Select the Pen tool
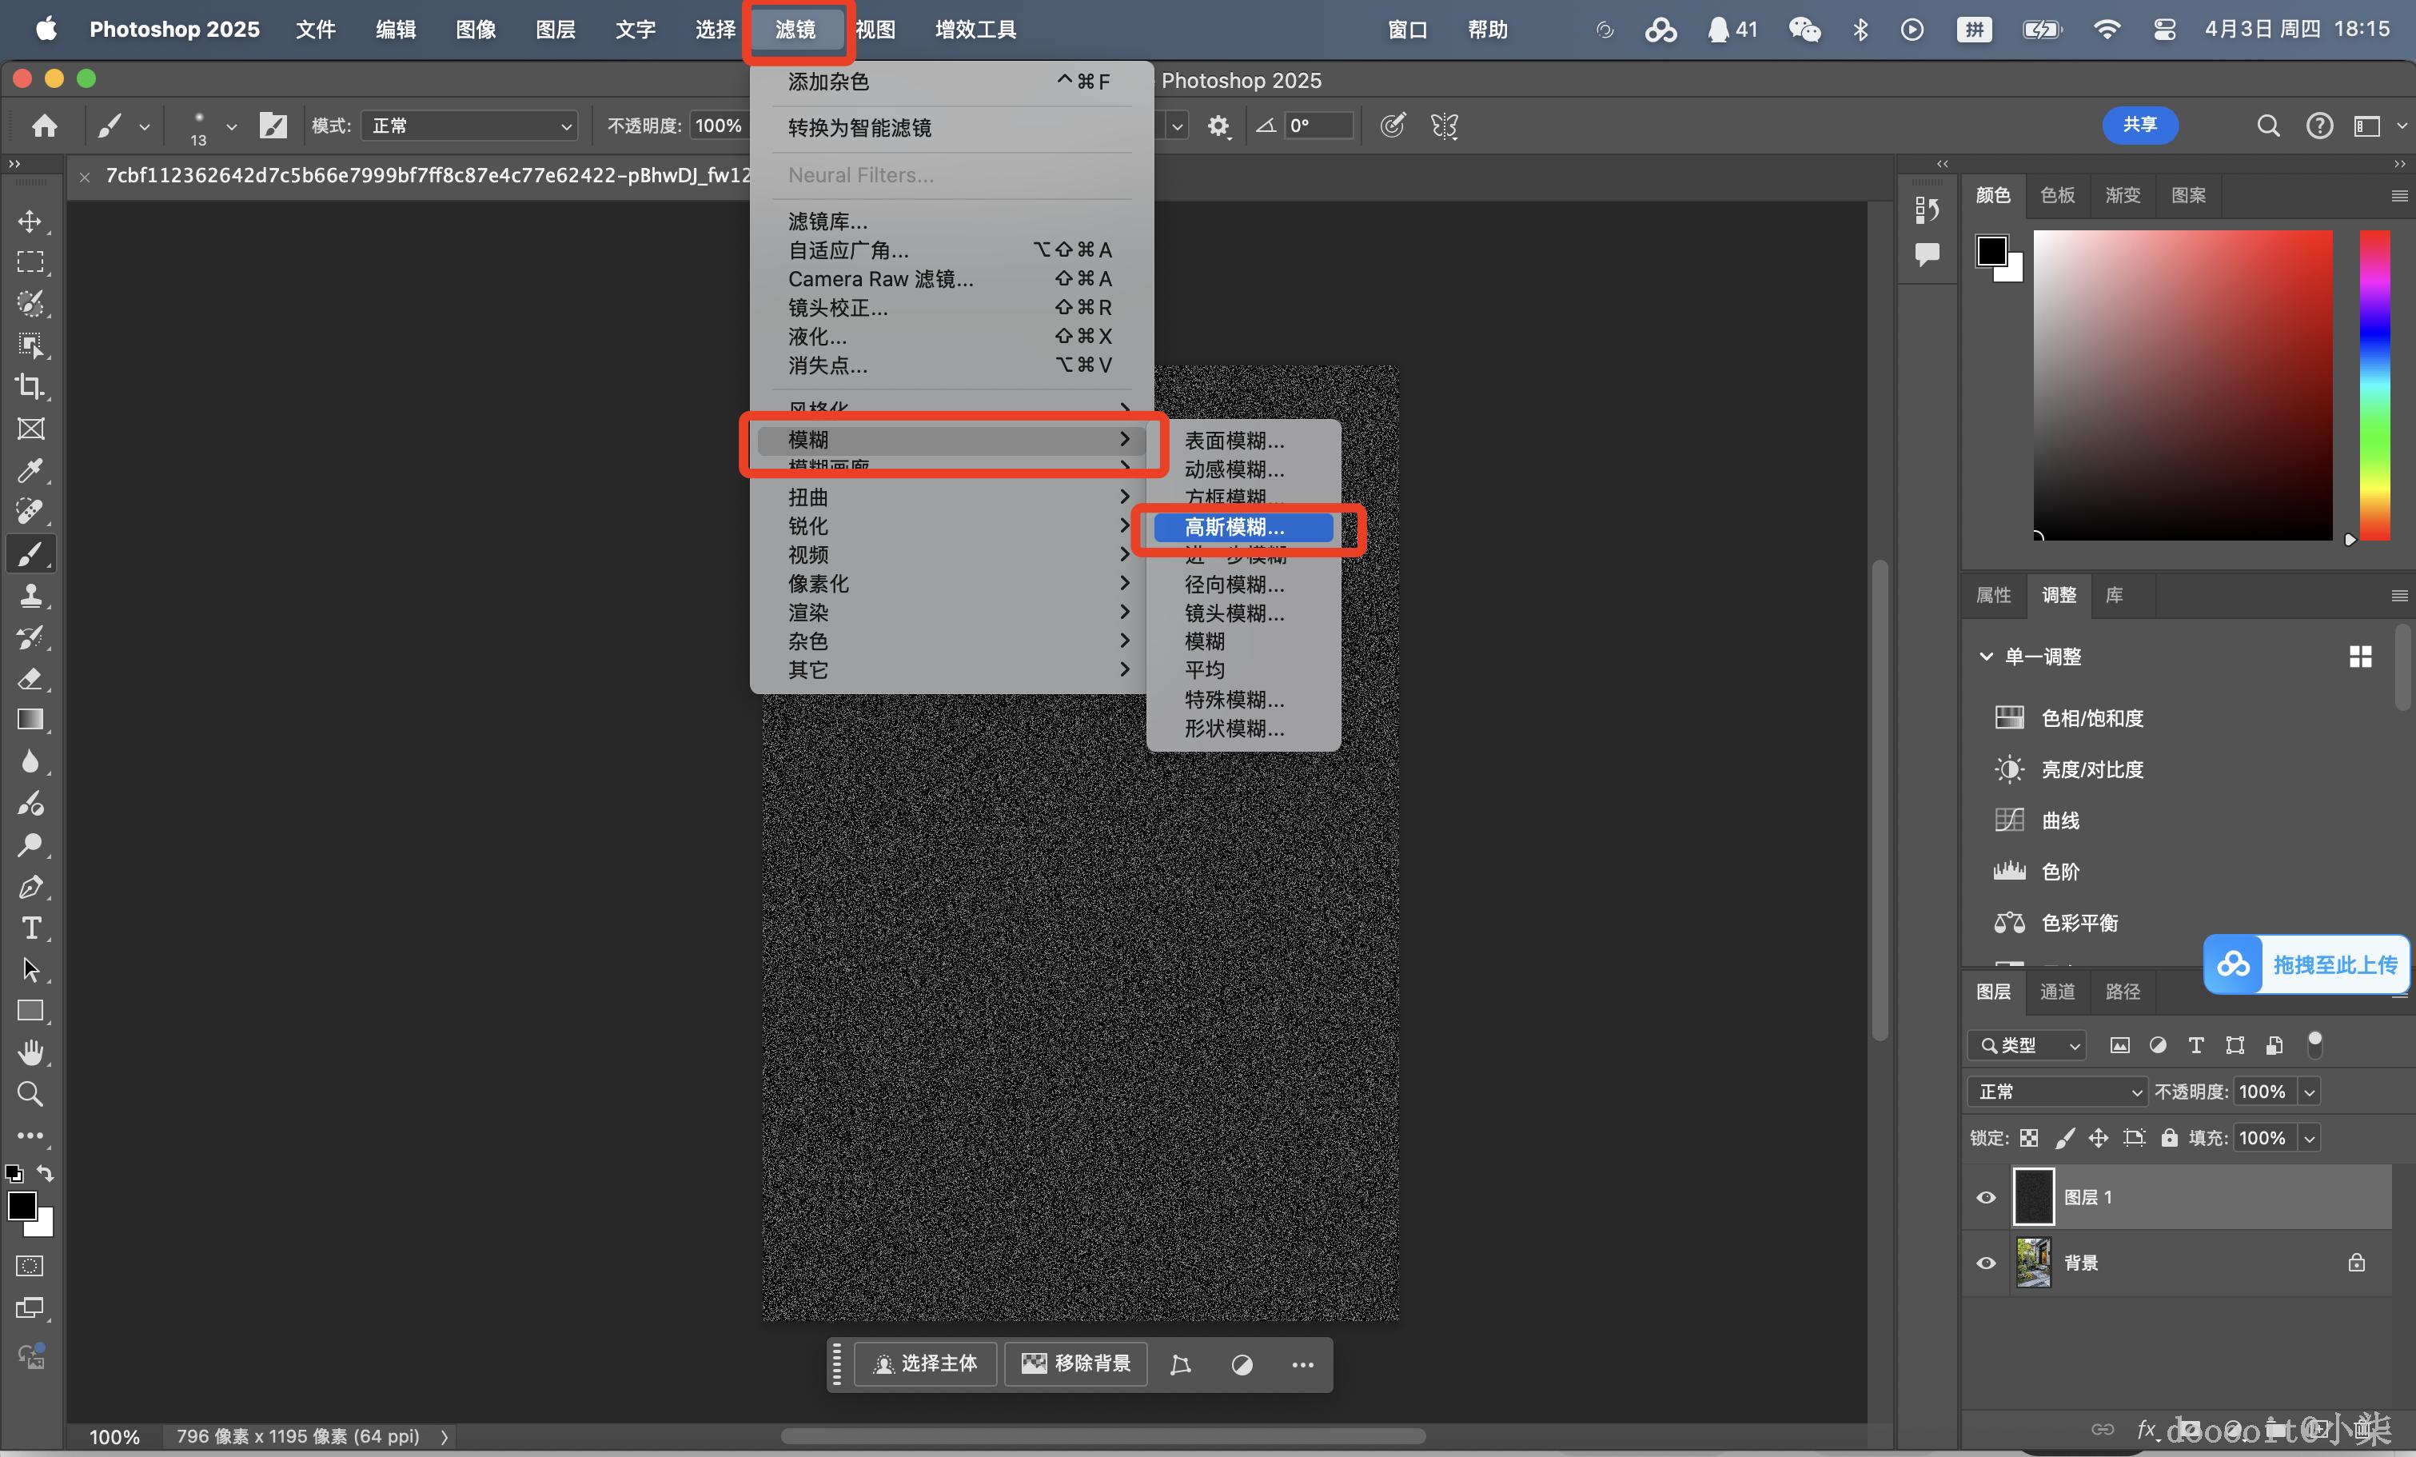This screenshot has height=1457, width=2416. [x=30, y=886]
